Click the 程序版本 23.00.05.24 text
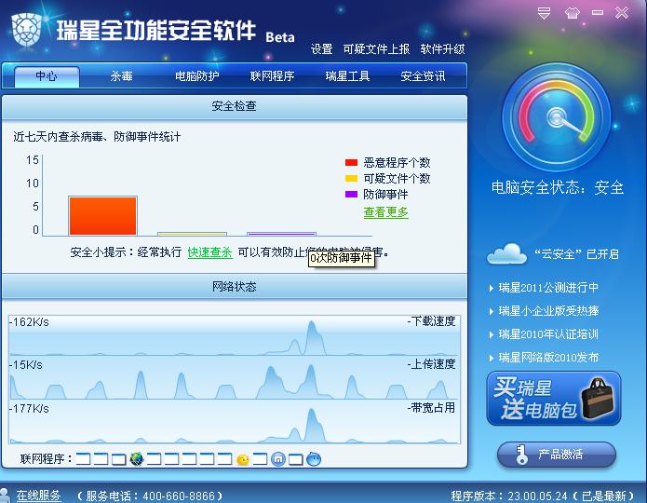Image resolution: width=647 pixels, height=503 pixels. point(542,496)
